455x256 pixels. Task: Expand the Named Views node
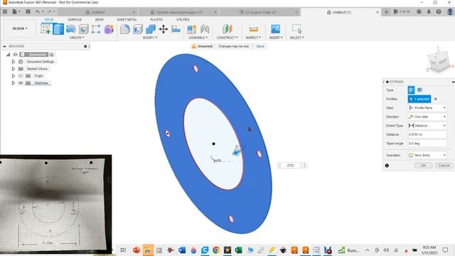click(13, 69)
